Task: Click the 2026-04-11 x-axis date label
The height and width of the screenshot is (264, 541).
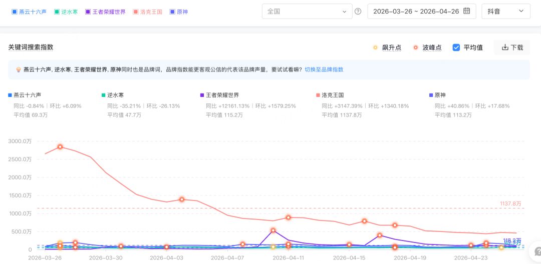Action: tap(289, 257)
